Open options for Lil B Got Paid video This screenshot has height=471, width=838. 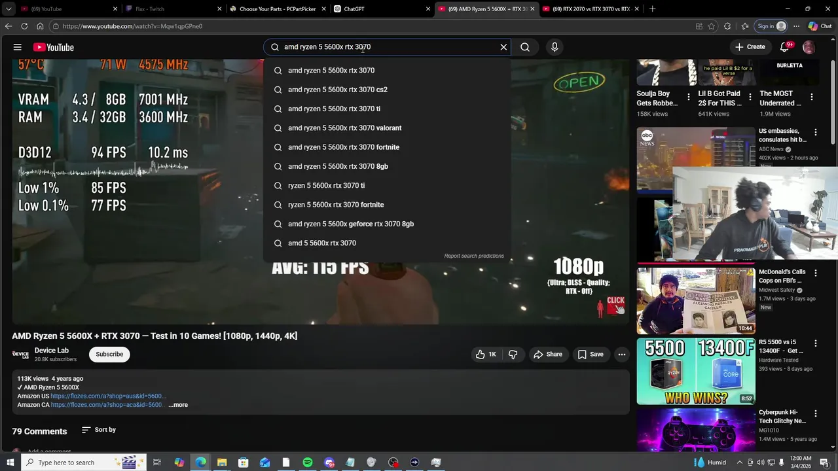tap(750, 97)
